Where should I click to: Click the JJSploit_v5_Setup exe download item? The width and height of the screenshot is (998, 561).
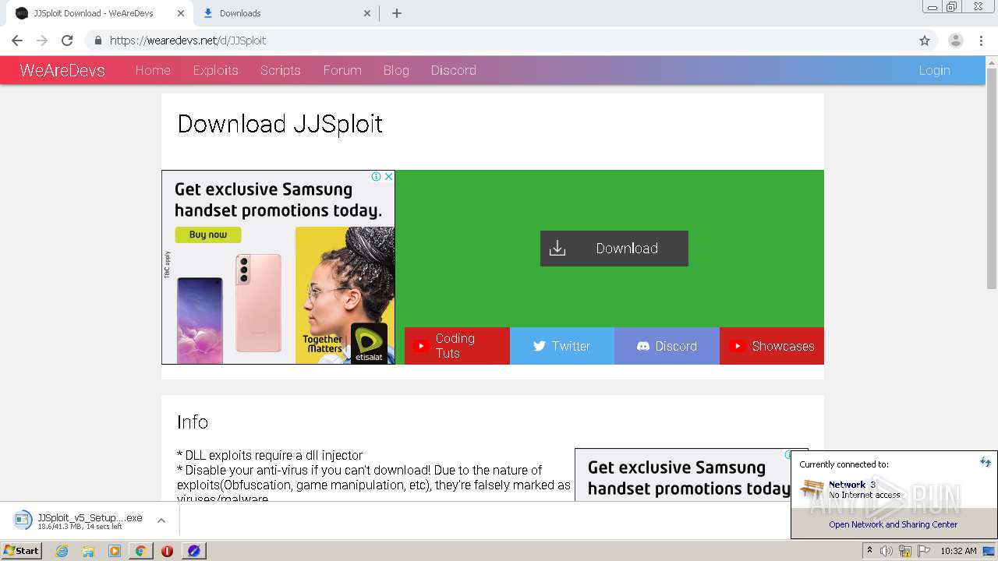coord(90,520)
